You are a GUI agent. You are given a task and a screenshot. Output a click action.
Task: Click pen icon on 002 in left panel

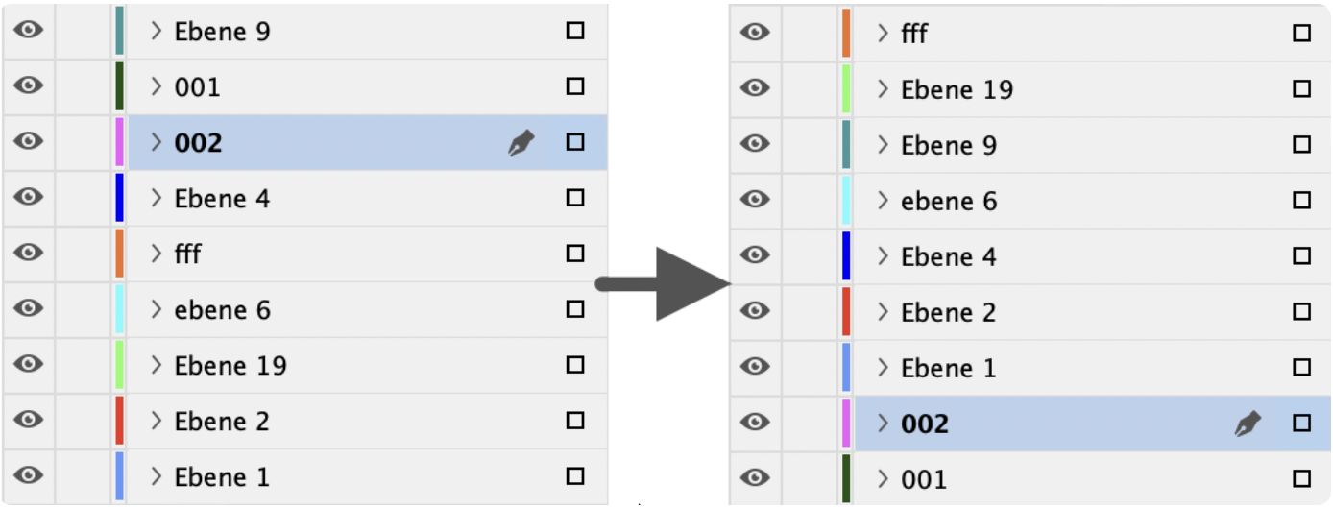point(521,143)
